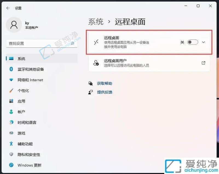Click the back arrow to return
This screenshot has height=174, width=219.
(8, 8)
